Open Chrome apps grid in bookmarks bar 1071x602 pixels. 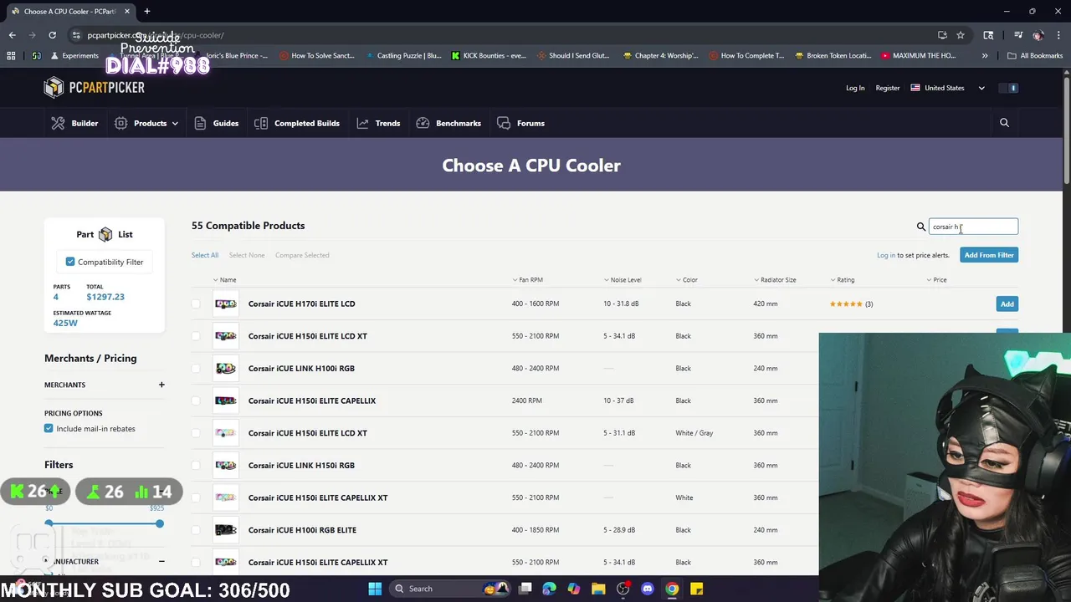[x=11, y=55]
